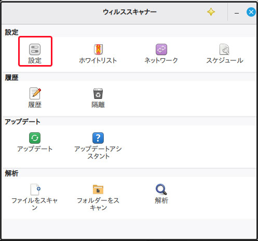Open the 設定 settings toggle icon

click(35, 49)
